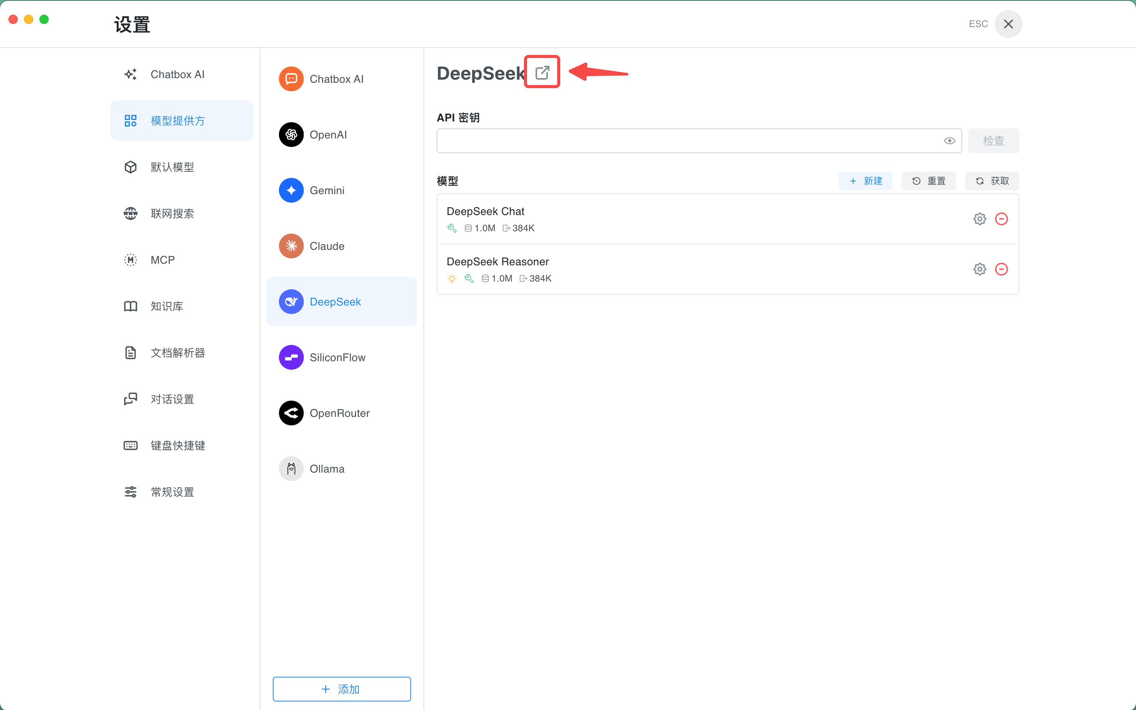Click the 知识库 book icon
This screenshot has height=710, width=1136.
(131, 306)
